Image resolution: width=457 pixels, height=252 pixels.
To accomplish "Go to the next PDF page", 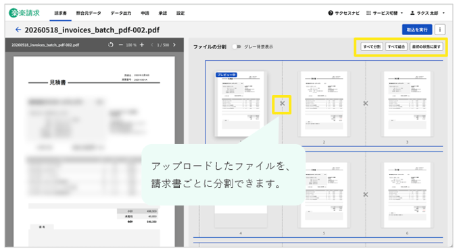I will click(174, 45).
